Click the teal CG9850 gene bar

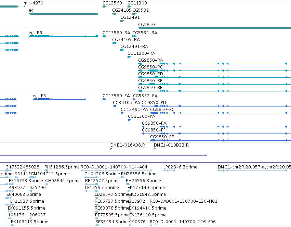(214, 28)
